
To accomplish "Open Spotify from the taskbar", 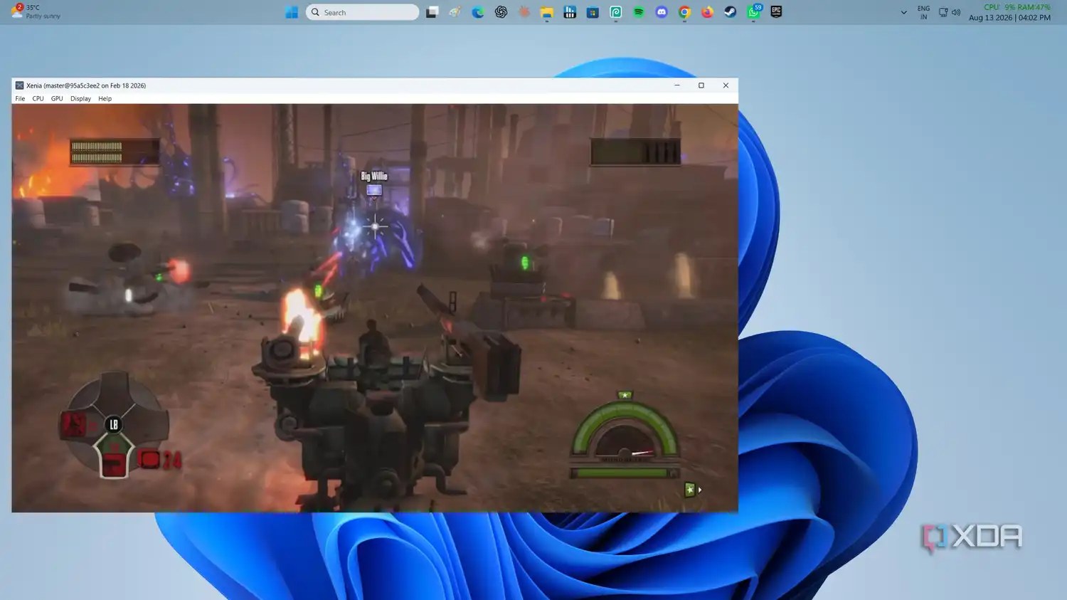I will point(639,12).
